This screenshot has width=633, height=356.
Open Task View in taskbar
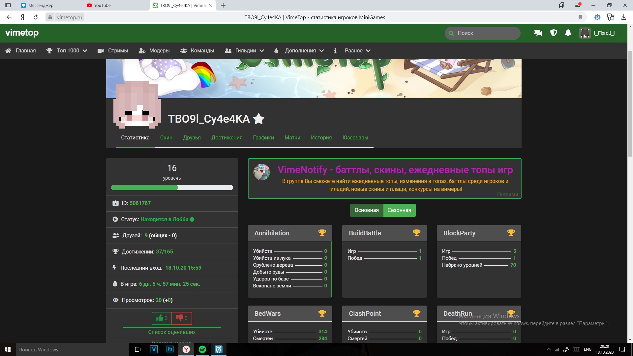pyautogui.click(x=137, y=349)
